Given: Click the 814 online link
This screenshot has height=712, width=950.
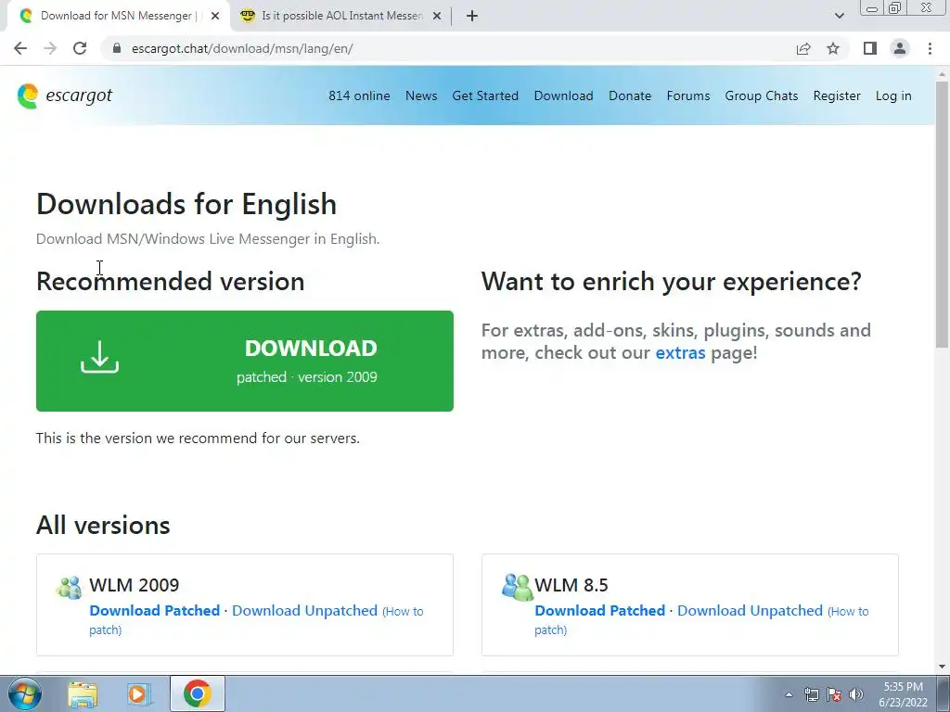Looking at the screenshot, I should tap(359, 95).
